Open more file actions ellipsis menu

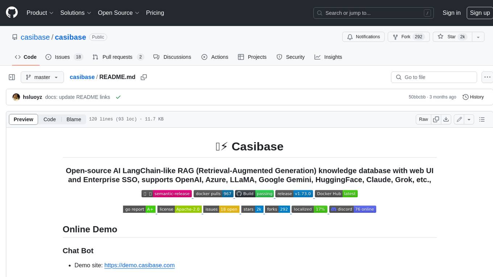[x=487, y=77]
